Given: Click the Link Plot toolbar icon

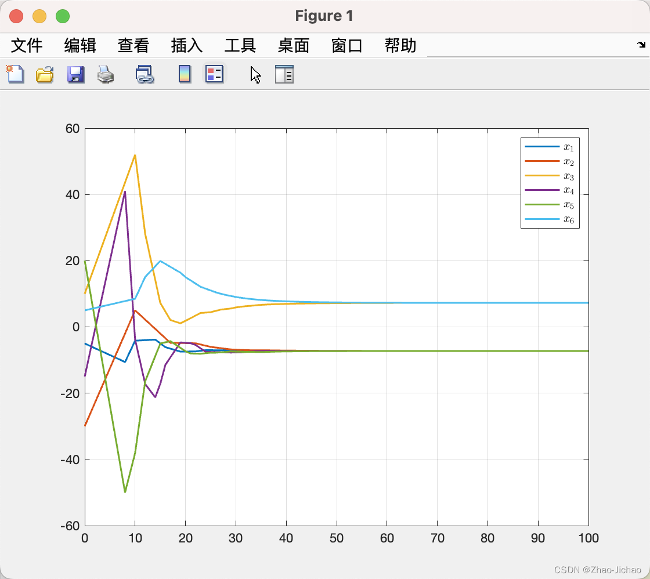Looking at the screenshot, I should pos(145,75).
